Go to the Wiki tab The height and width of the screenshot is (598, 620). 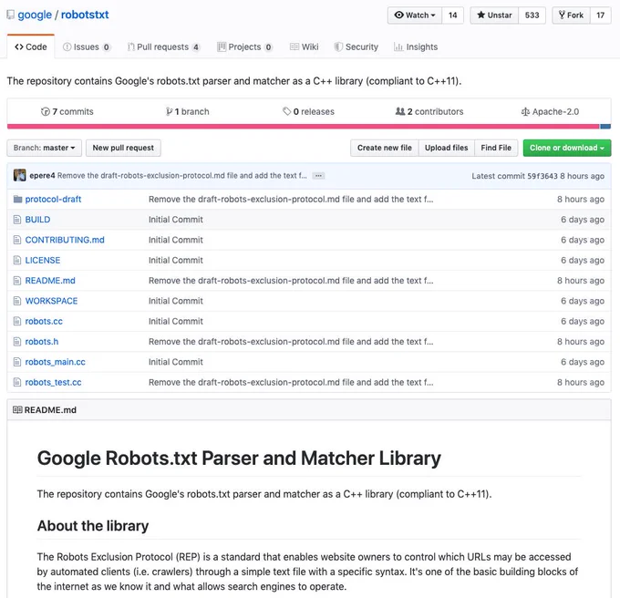(x=304, y=46)
